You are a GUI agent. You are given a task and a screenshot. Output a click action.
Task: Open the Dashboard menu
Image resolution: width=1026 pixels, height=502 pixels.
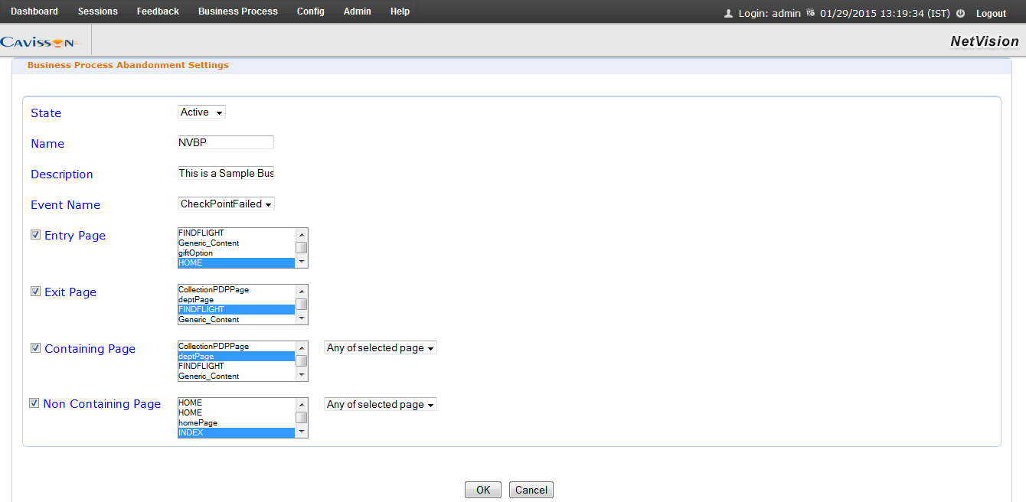point(34,11)
